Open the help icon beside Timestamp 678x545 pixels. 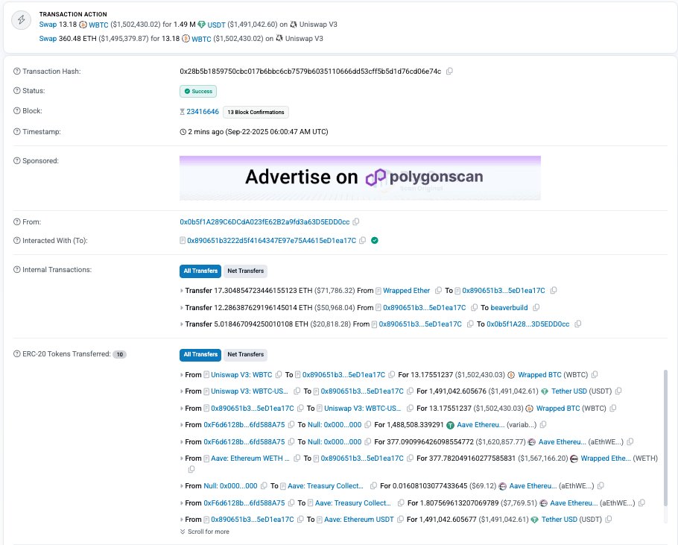pyautogui.click(x=17, y=132)
